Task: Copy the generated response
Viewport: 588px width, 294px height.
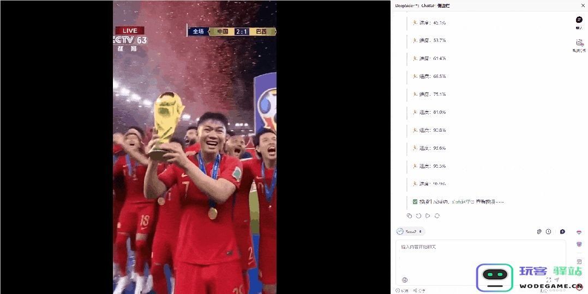Action: pyautogui.click(x=409, y=216)
